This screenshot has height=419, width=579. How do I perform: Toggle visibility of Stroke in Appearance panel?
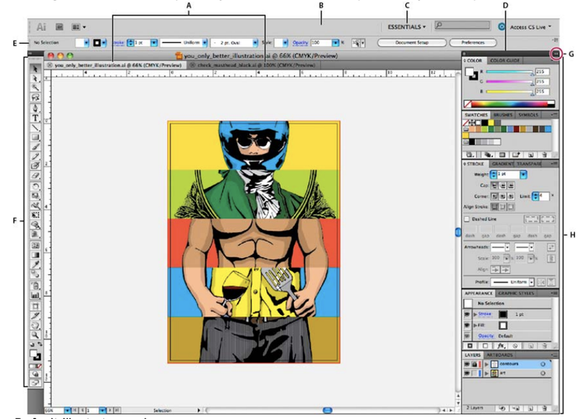(x=467, y=314)
